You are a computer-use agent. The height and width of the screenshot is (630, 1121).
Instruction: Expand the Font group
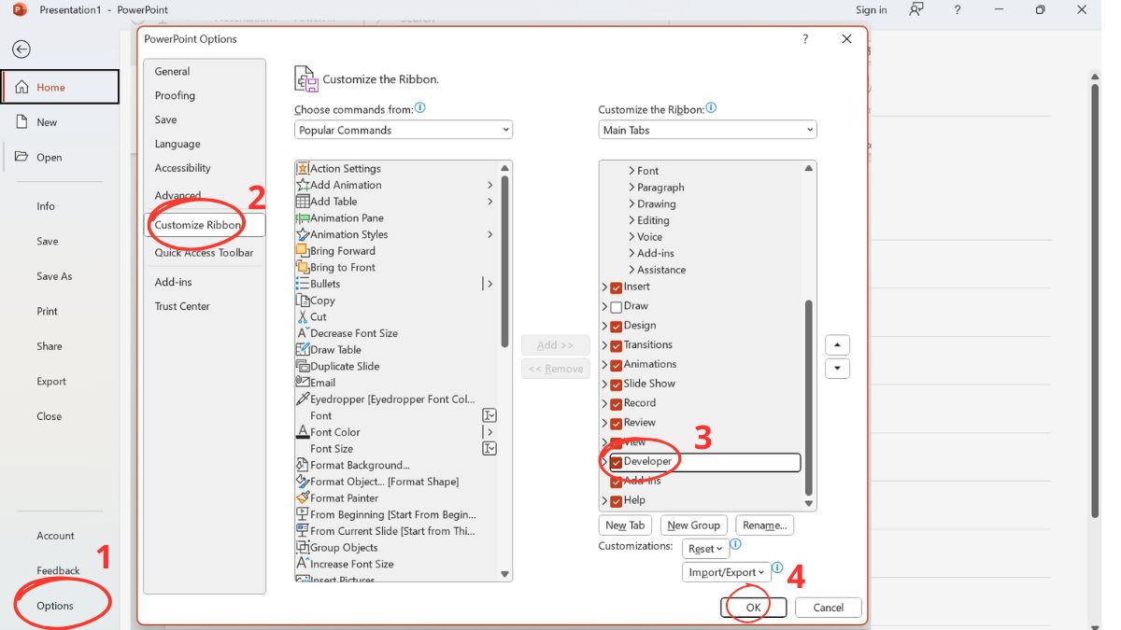pos(631,171)
